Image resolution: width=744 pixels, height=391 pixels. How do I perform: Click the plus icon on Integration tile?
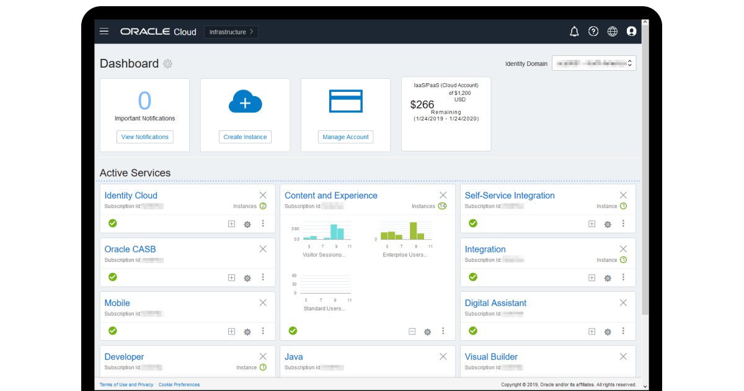[591, 277]
